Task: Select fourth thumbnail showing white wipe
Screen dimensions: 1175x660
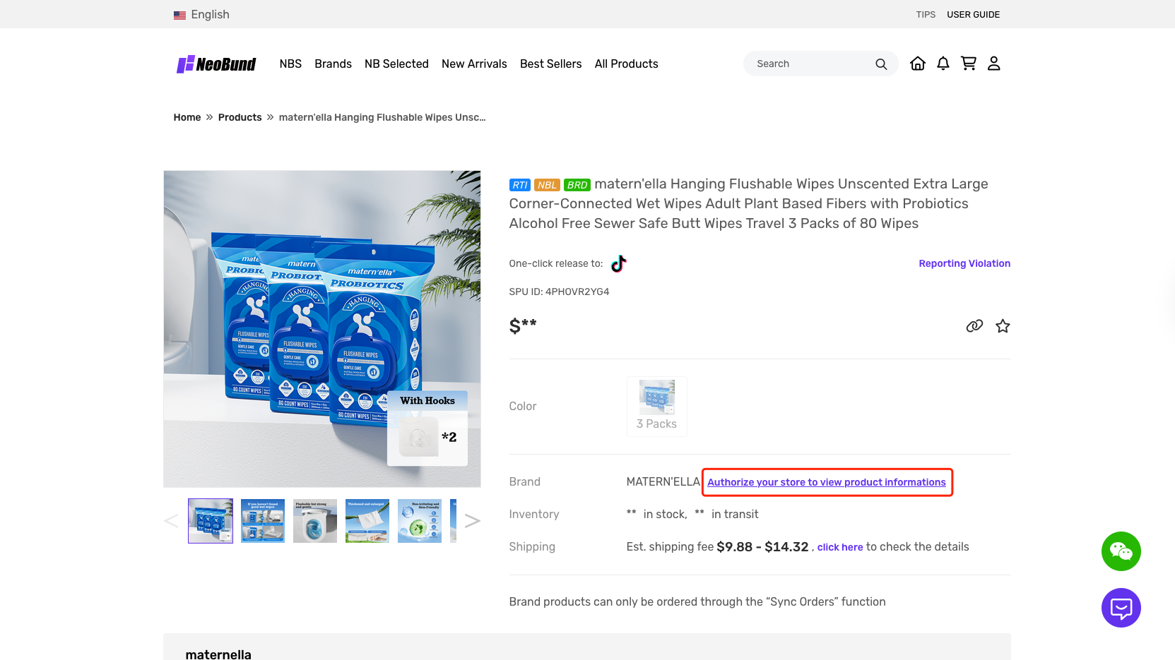Action: [367, 521]
